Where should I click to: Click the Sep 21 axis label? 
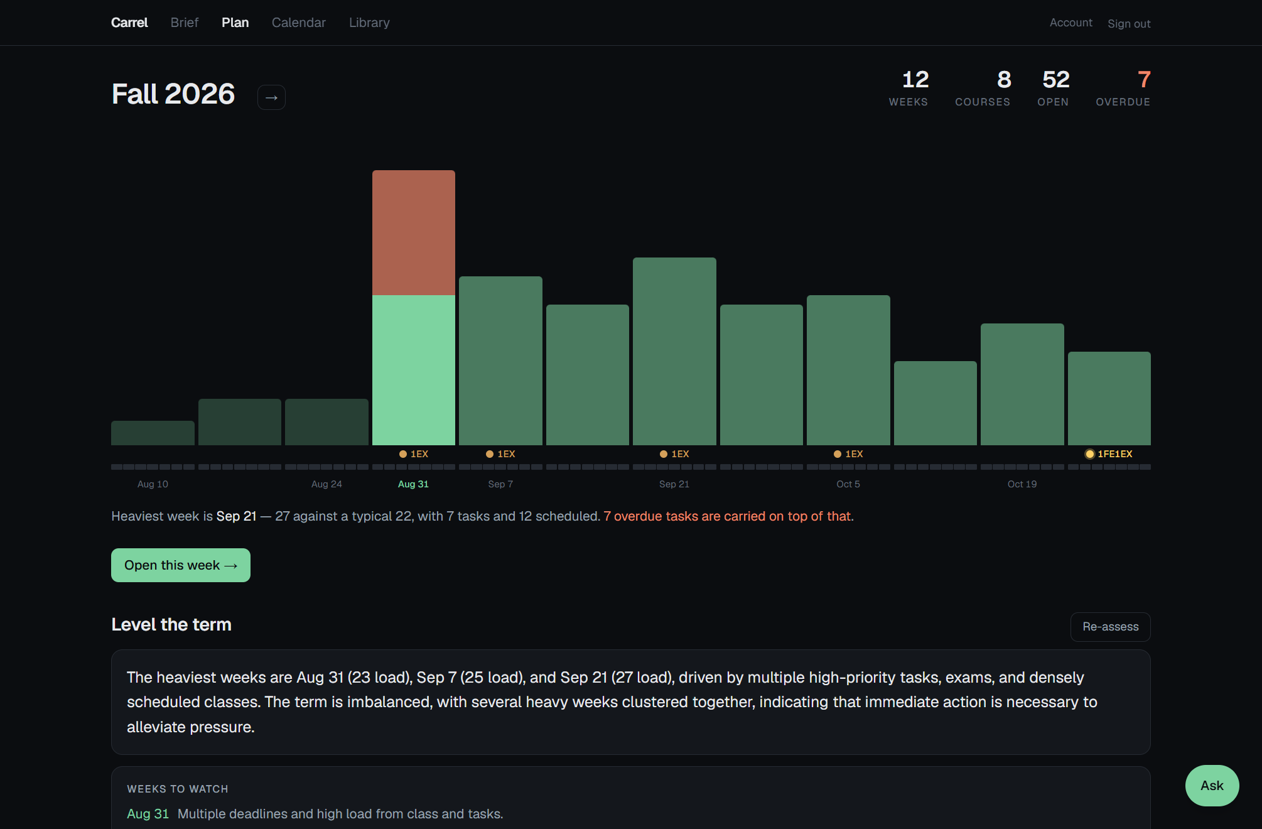pos(674,484)
